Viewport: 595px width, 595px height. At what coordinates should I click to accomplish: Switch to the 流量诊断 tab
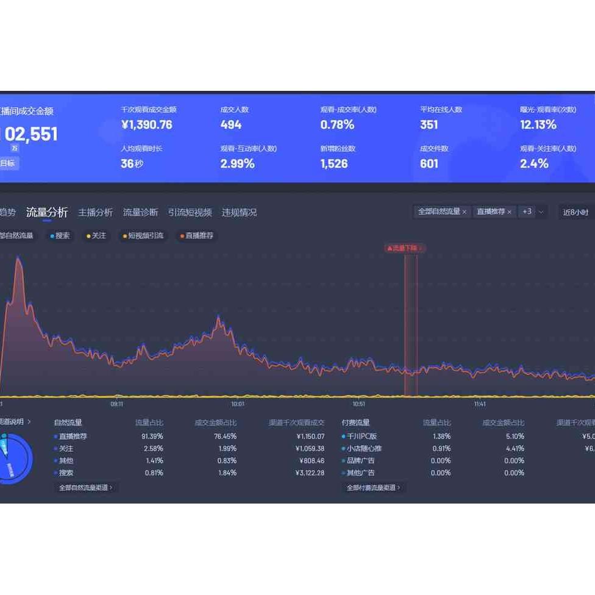(x=140, y=212)
